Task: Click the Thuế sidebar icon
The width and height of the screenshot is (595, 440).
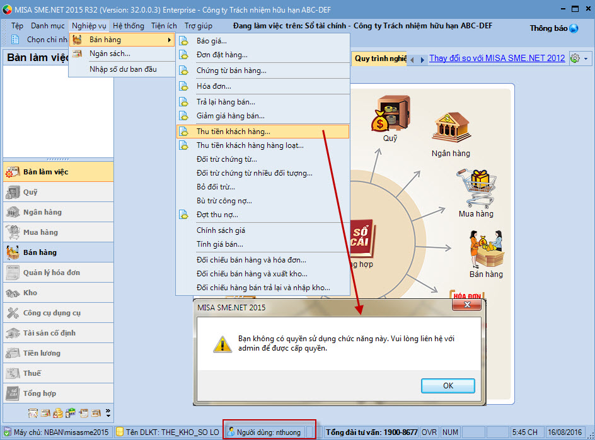Action: (x=13, y=373)
